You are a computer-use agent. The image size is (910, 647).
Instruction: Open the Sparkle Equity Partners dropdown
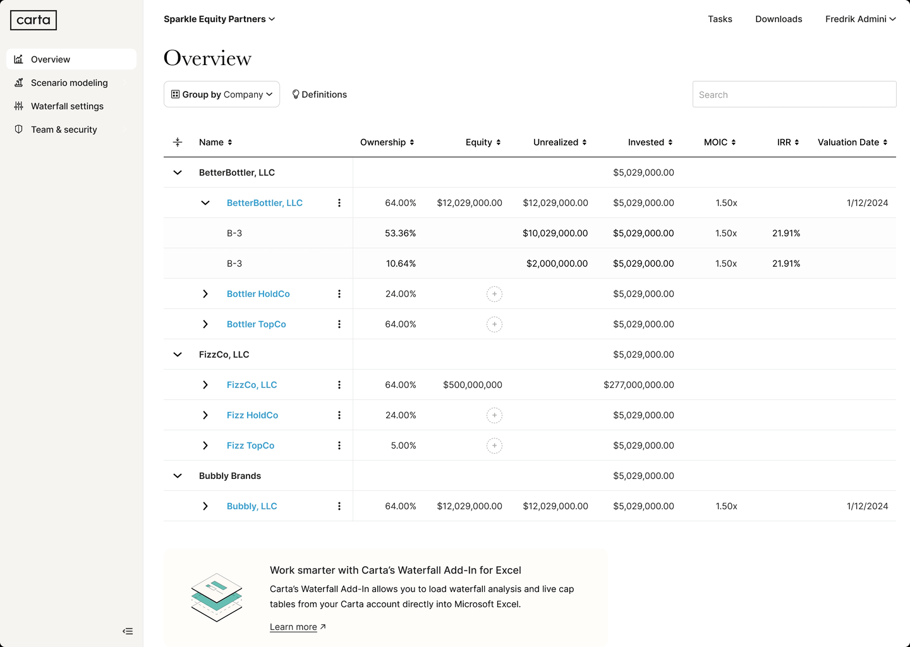click(x=219, y=19)
